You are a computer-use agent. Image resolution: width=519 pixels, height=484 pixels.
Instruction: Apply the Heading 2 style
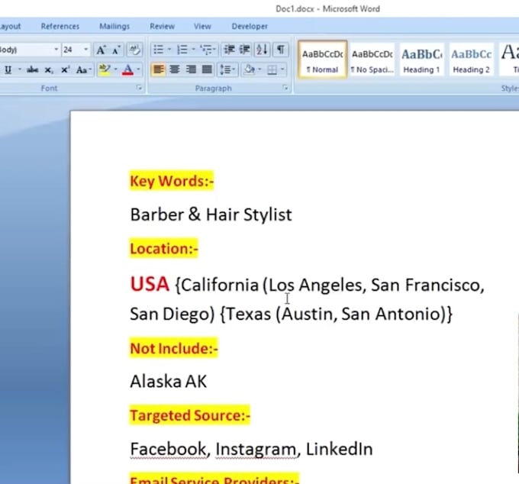pos(471,60)
